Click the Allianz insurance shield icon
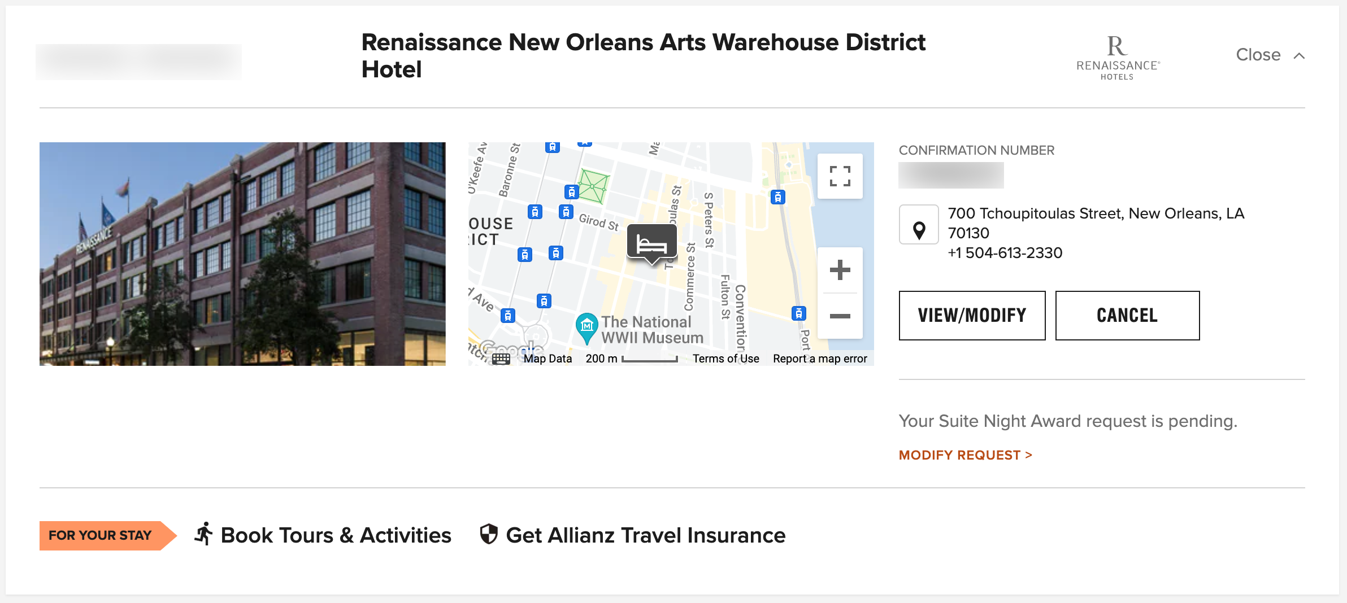The height and width of the screenshot is (603, 1347). [488, 533]
